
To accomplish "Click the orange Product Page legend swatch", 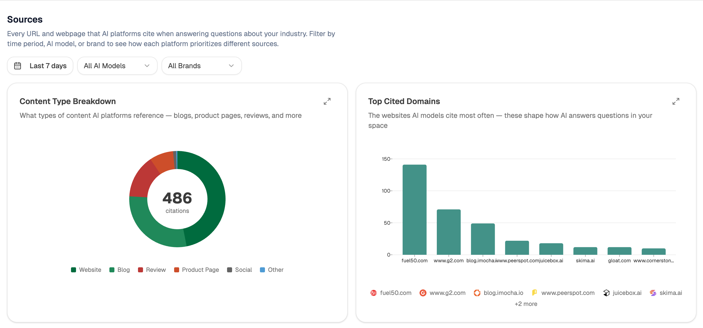I will tap(177, 270).
